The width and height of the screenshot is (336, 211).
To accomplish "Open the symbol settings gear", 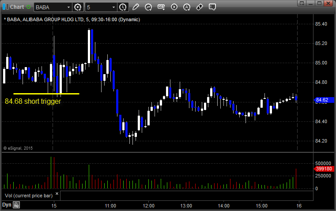I will tap(78, 7).
